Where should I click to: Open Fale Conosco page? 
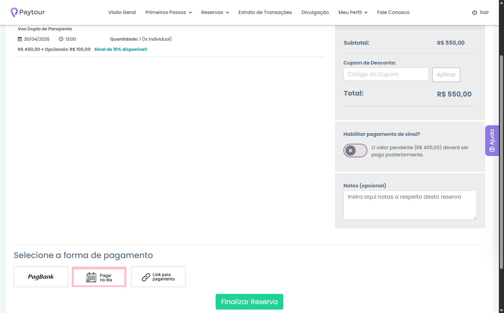393,12
